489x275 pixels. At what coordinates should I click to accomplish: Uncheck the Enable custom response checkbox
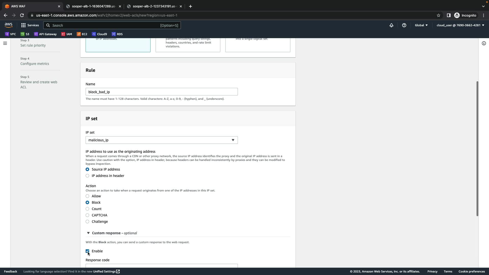[87, 251]
